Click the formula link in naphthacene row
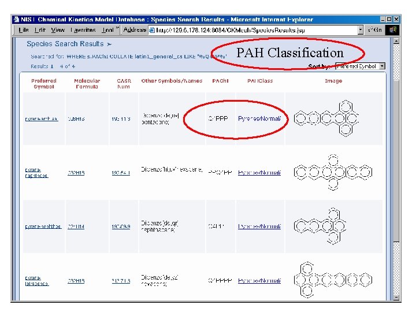Image resolution: width=416 pixels, height=312 pixels. (x=76, y=173)
